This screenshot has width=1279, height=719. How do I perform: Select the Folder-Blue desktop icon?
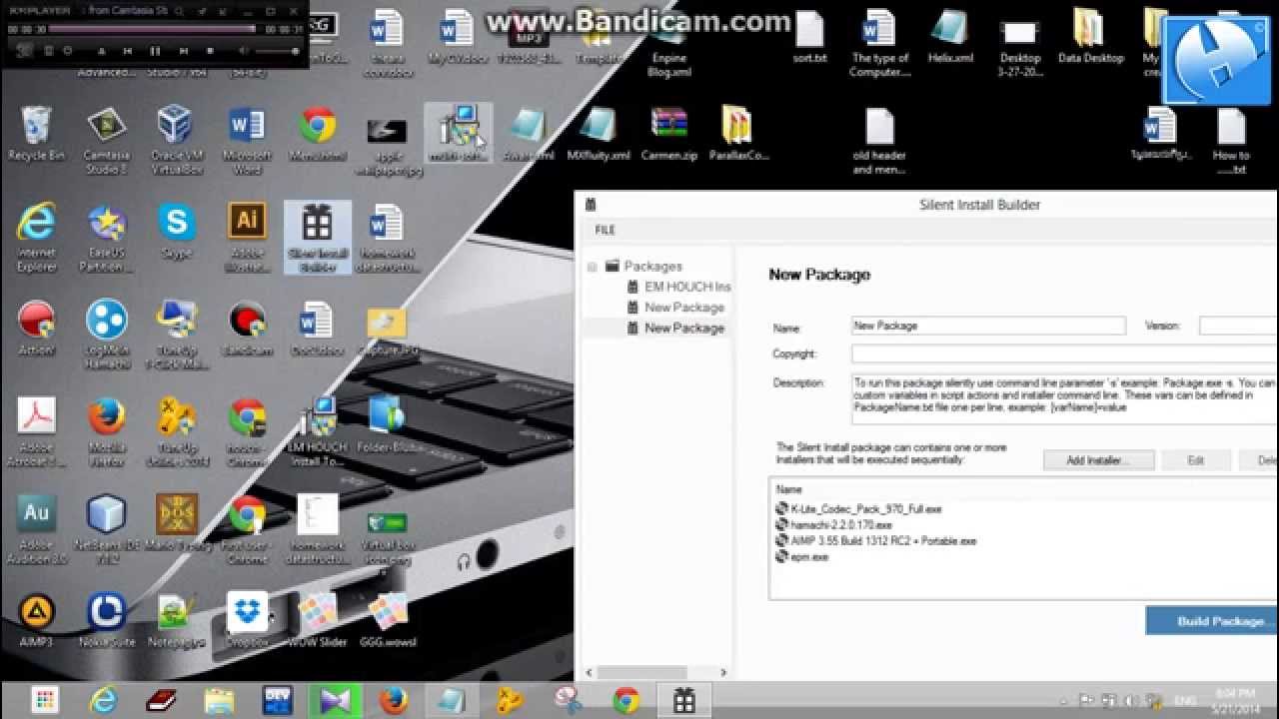pos(387,424)
